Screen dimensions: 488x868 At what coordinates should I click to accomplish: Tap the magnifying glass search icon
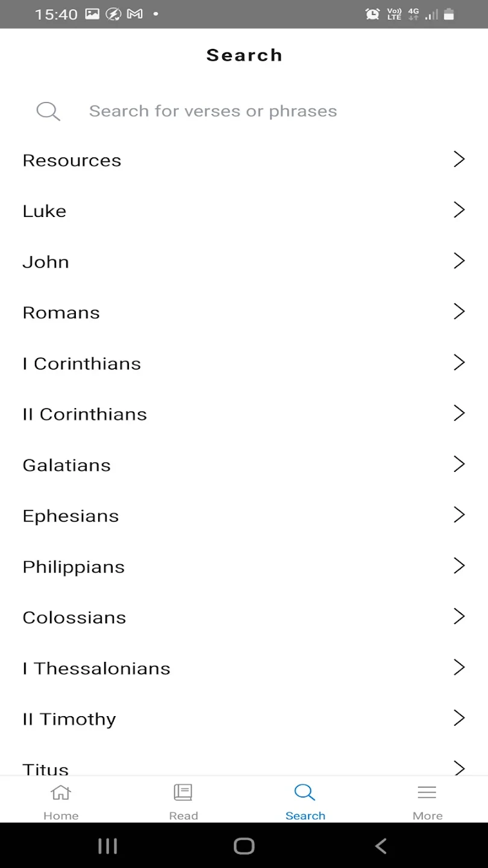(48, 111)
